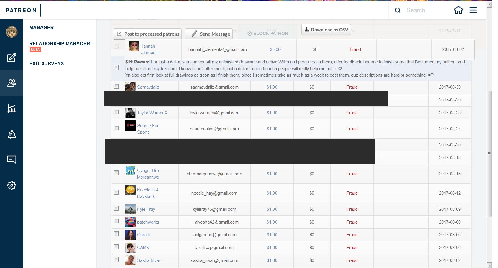Open Needle In A Haystack profile picture

click(130, 190)
